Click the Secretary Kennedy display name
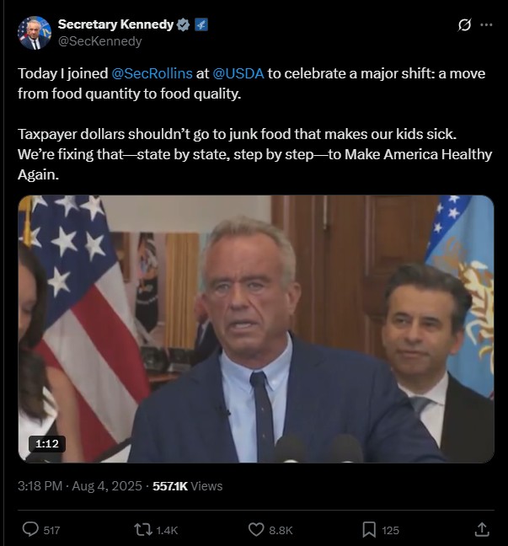The image size is (508, 546). coord(115,24)
